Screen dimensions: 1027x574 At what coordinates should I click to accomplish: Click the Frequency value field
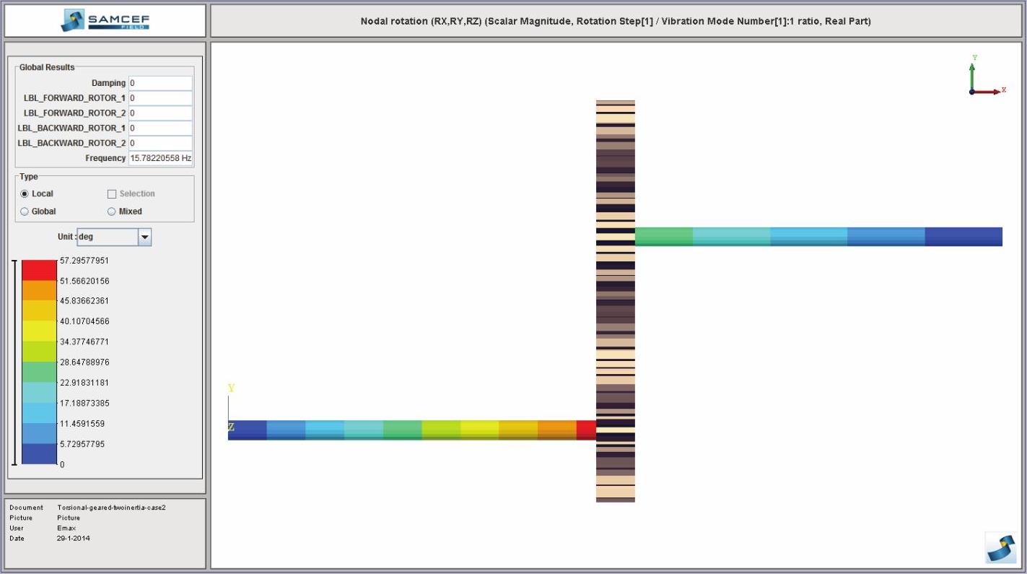point(160,158)
